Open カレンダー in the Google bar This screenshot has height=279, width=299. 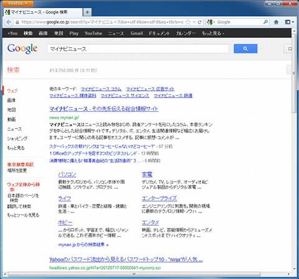(186, 33)
